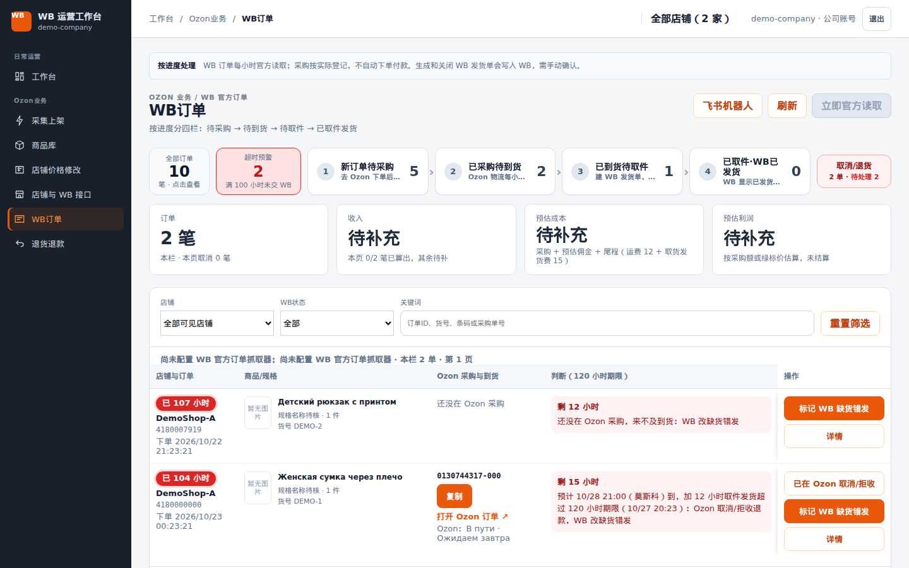Select step 4 已取件·WB已发货 stage

point(750,172)
